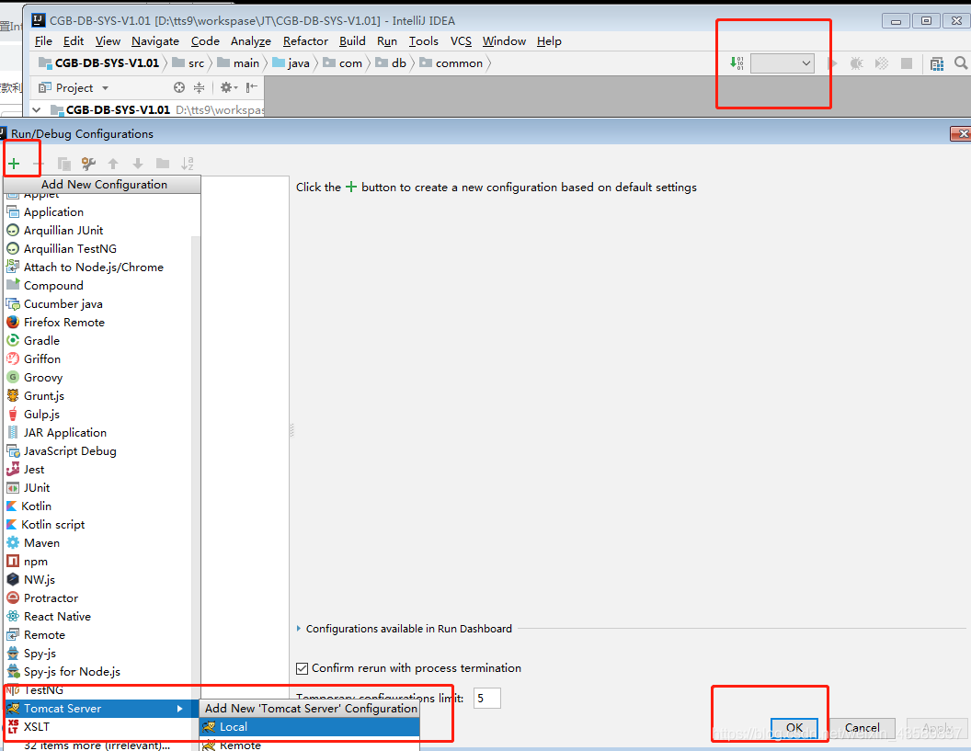971x751 pixels.
Task: Click the OK button
Action: click(x=794, y=727)
